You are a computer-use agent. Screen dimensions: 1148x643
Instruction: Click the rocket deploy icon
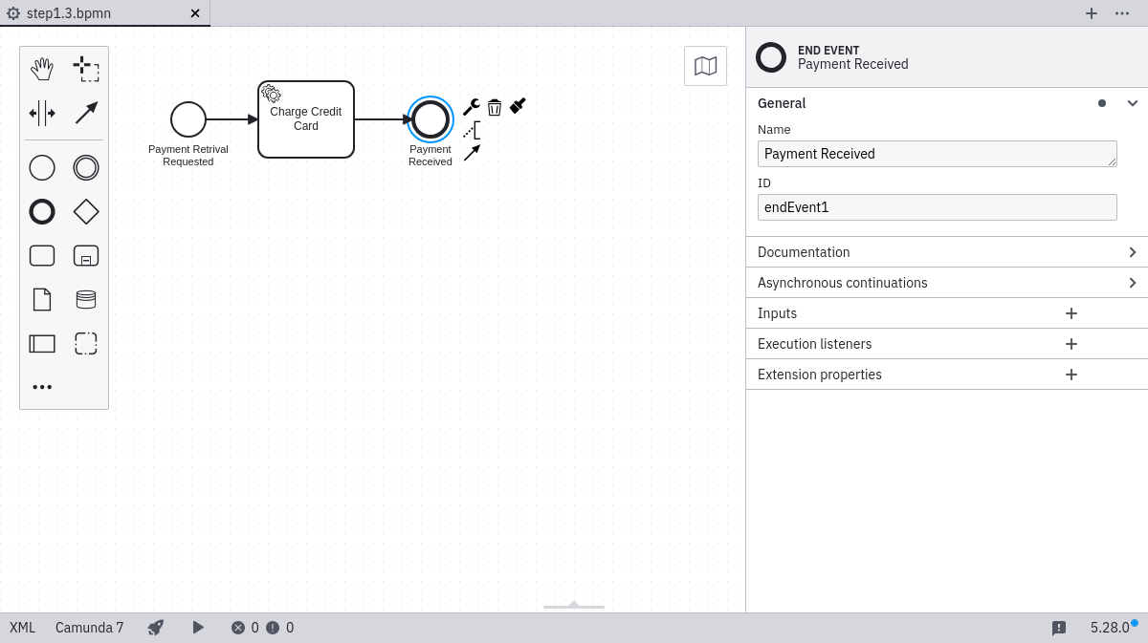(x=156, y=628)
